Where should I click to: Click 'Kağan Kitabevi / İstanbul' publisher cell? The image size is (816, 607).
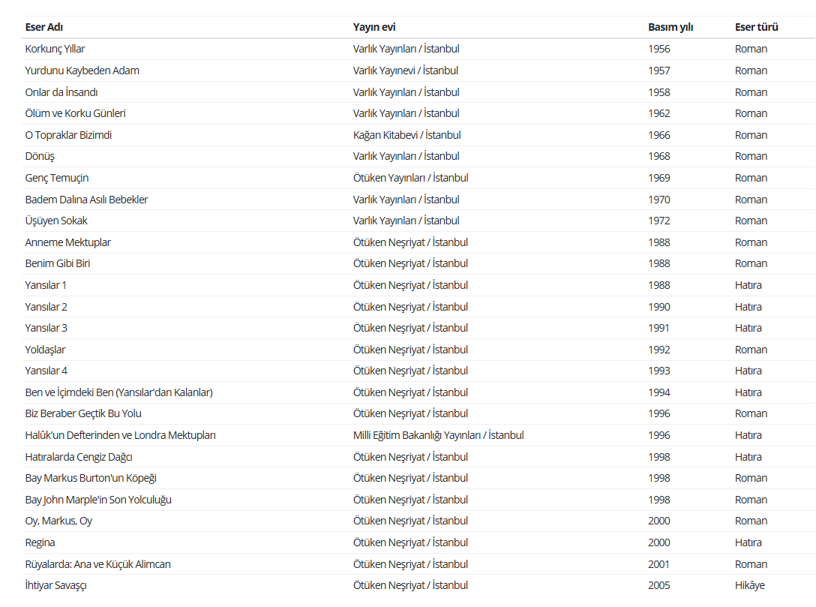[x=407, y=135]
